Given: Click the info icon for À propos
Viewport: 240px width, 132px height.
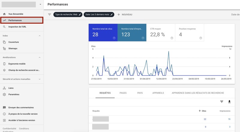Looking at the screenshot, I should click(x=4, y=114).
